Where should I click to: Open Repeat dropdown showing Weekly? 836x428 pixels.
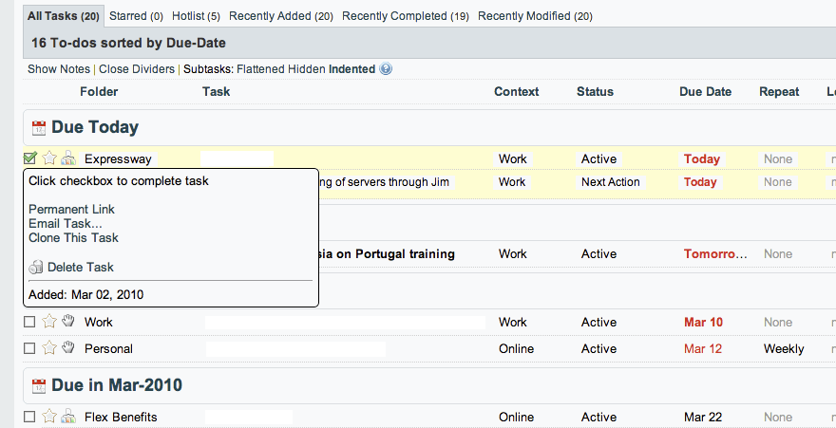pos(784,348)
